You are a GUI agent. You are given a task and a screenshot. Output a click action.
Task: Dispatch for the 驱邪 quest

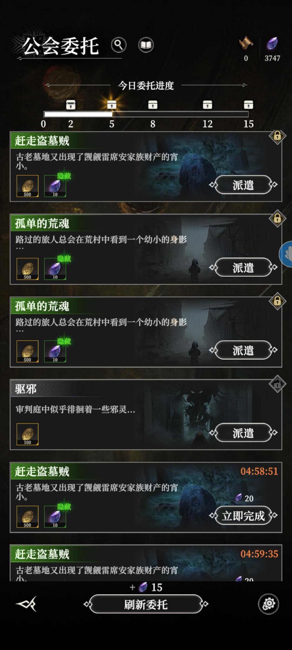click(243, 433)
